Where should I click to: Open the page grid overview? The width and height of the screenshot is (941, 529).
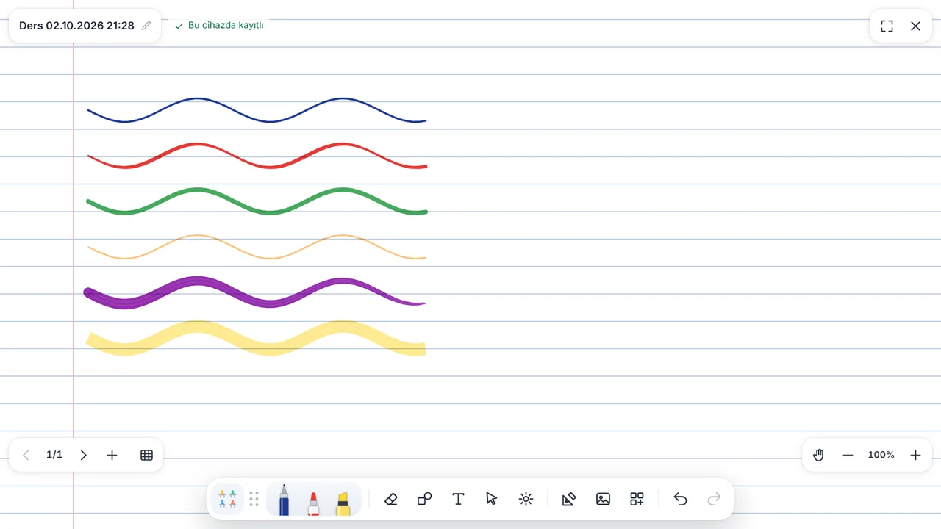click(x=146, y=456)
